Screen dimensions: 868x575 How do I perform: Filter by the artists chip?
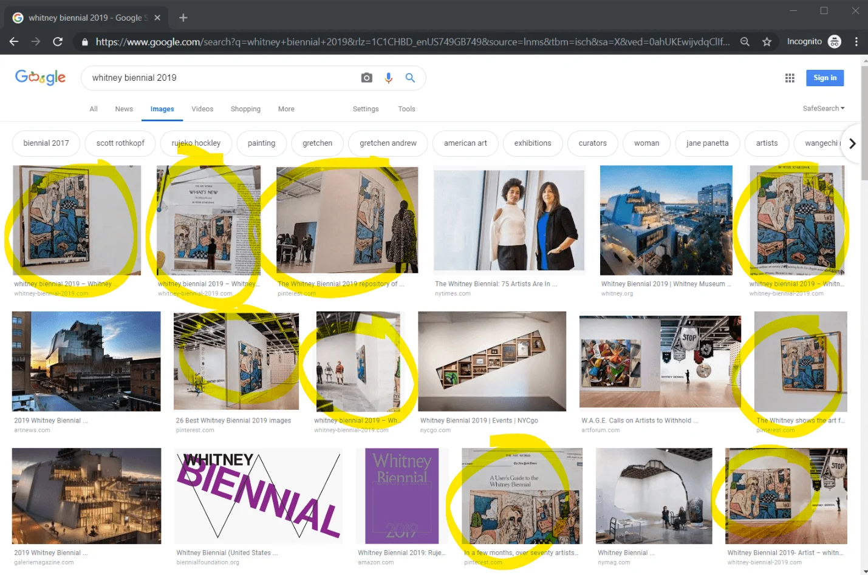(x=767, y=143)
